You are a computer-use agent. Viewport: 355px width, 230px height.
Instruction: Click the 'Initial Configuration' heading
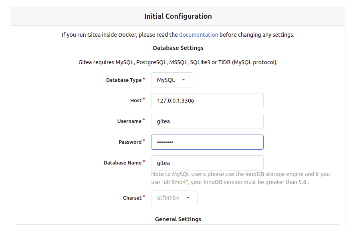[x=178, y=16]
